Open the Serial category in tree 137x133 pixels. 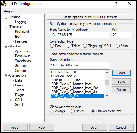[x=19, y=105]
